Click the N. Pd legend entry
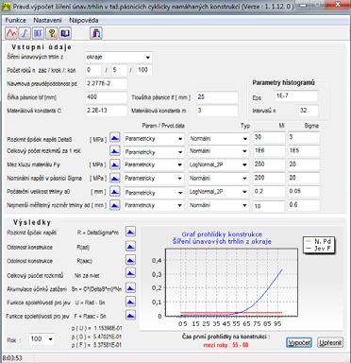351x363 pixels. pyautogui.click(x=318, y=241)
